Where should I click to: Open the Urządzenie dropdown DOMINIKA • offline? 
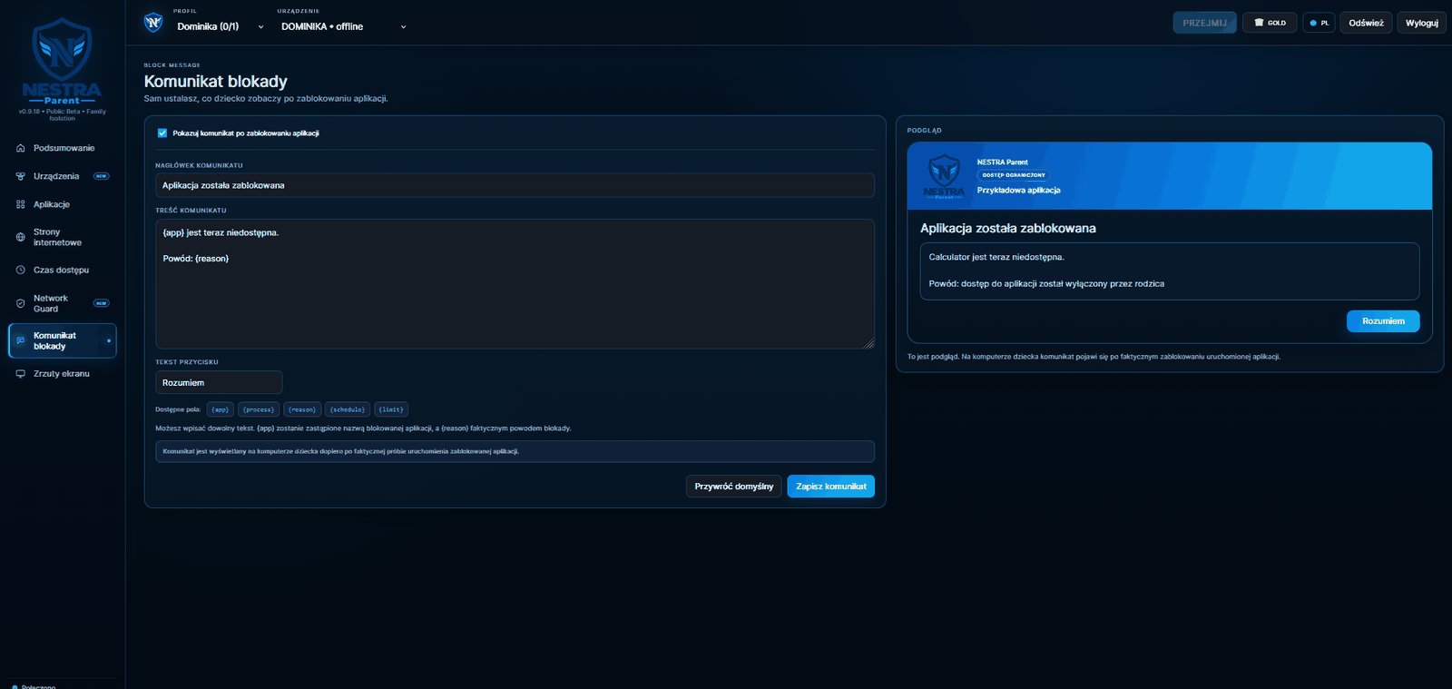344,26
